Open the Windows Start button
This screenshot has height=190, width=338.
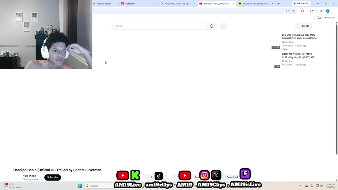tap(79, 186)
